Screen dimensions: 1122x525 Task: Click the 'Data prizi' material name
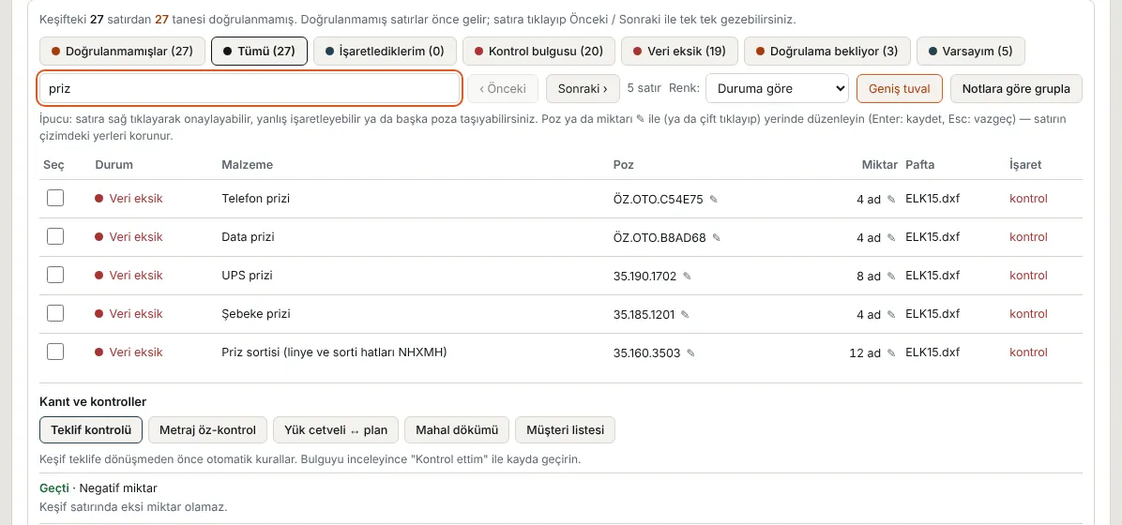(249, 237)
